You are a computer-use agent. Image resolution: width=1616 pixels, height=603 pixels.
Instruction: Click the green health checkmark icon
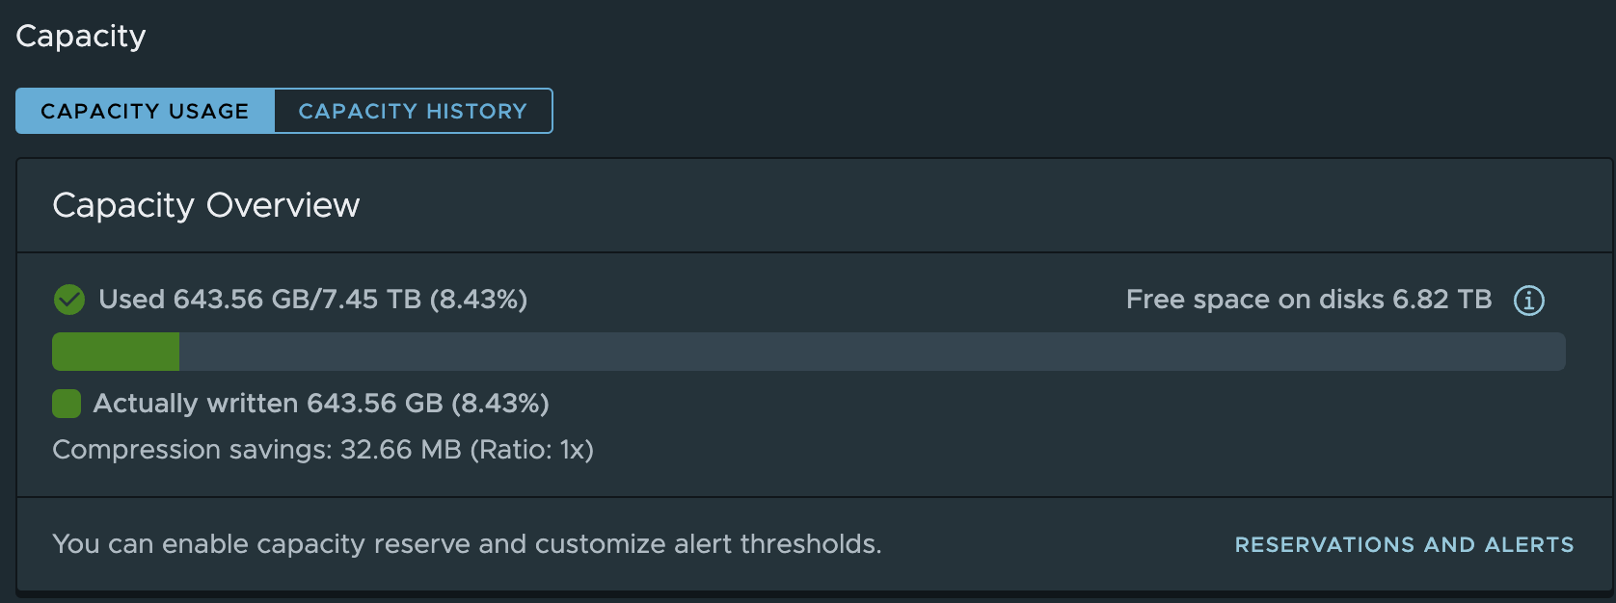pos(69,300)
